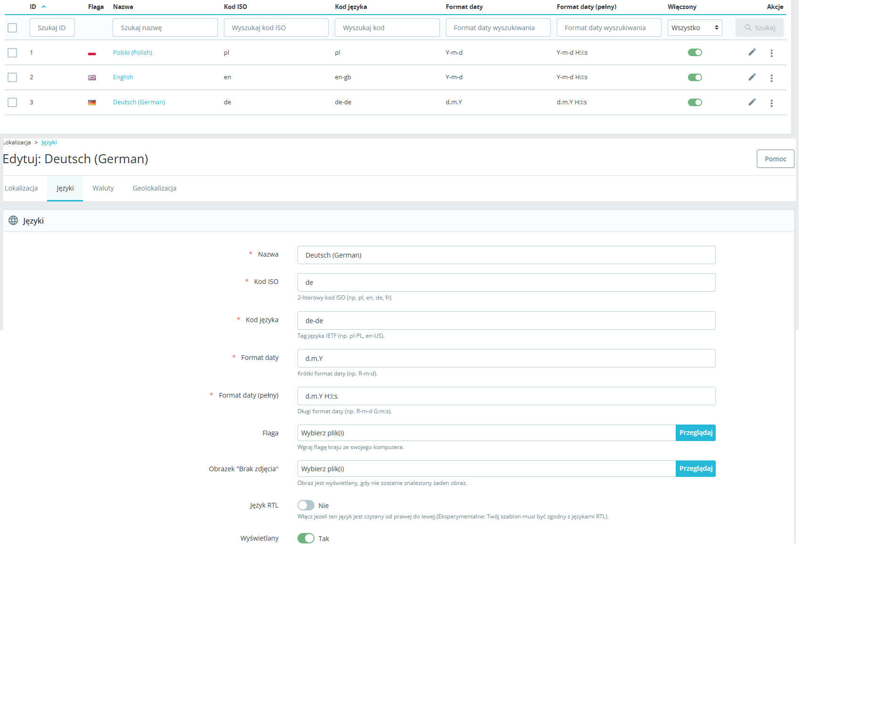Click the ID column sort arrow
The width and height of the screenshot is (884, 709).
click(x=44, y=7)
